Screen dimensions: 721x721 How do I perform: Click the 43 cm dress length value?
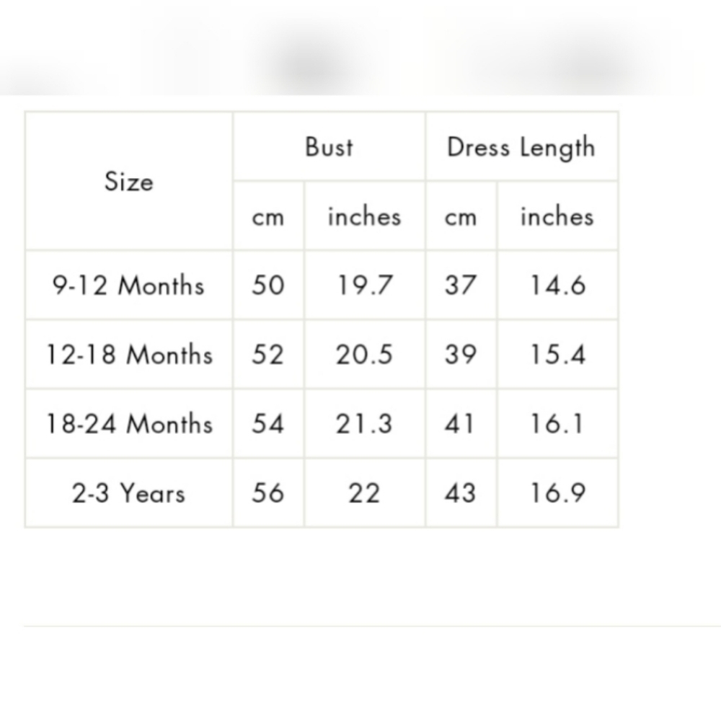click(x=461, y=494)
